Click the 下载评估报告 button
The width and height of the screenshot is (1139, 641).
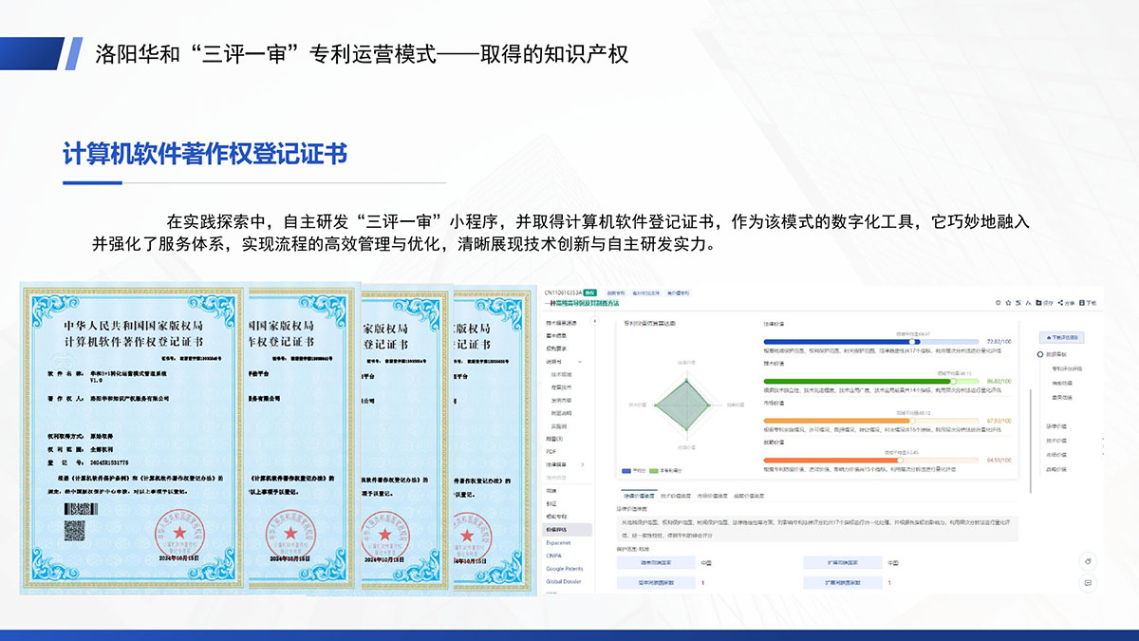[1062, 337]
